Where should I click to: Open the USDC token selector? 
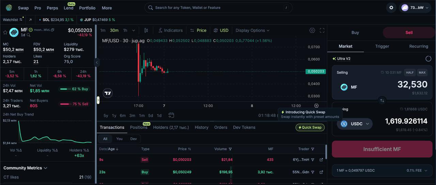coord(355,124)
